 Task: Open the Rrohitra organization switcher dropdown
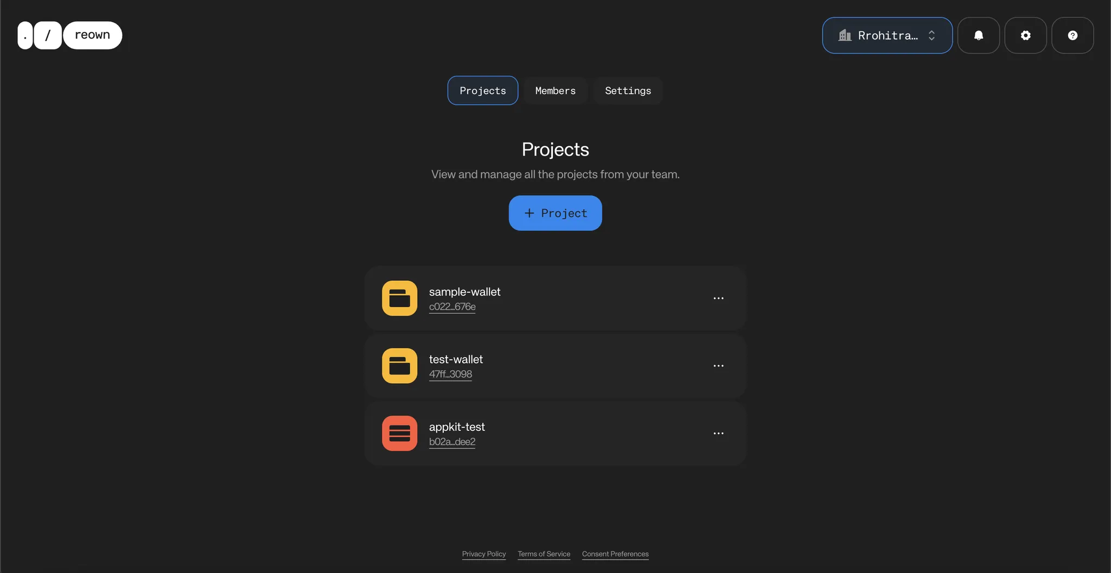886,35
